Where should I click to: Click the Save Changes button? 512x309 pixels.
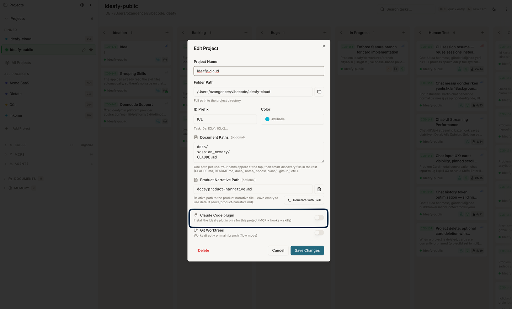tap(307, 250)
